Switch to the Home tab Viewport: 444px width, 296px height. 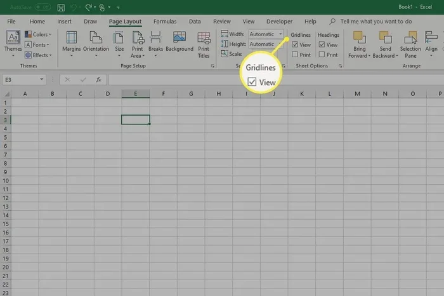click(37, 22)
